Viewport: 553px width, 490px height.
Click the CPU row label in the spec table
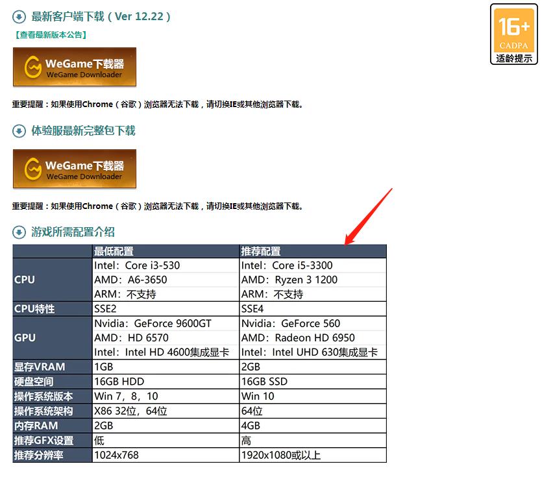[24, 279]
